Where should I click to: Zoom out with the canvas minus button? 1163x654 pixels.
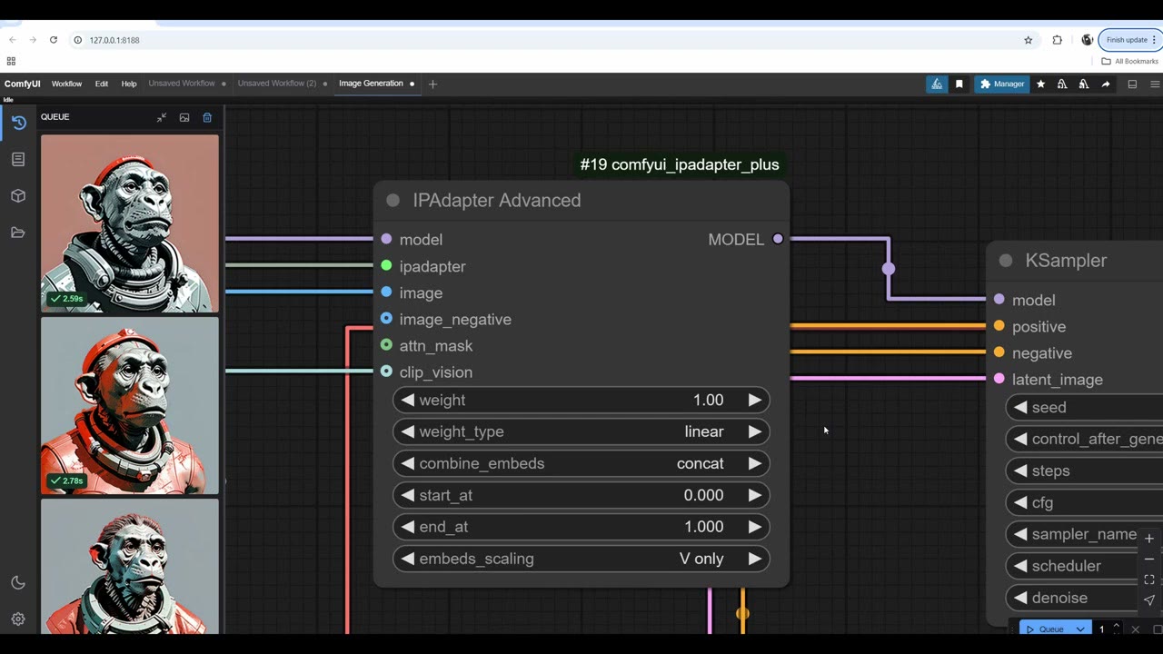[x=1149, y=560]
